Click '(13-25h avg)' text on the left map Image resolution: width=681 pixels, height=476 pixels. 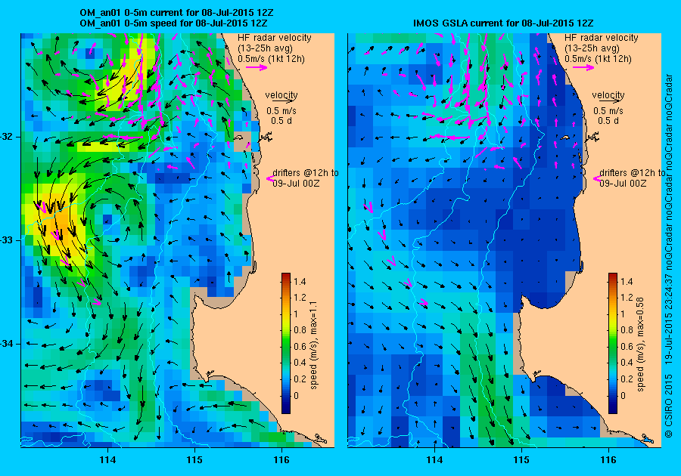(265, 48)
